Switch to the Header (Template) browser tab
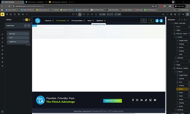Viewport: 190px width, 114px height. click(12, 2)
